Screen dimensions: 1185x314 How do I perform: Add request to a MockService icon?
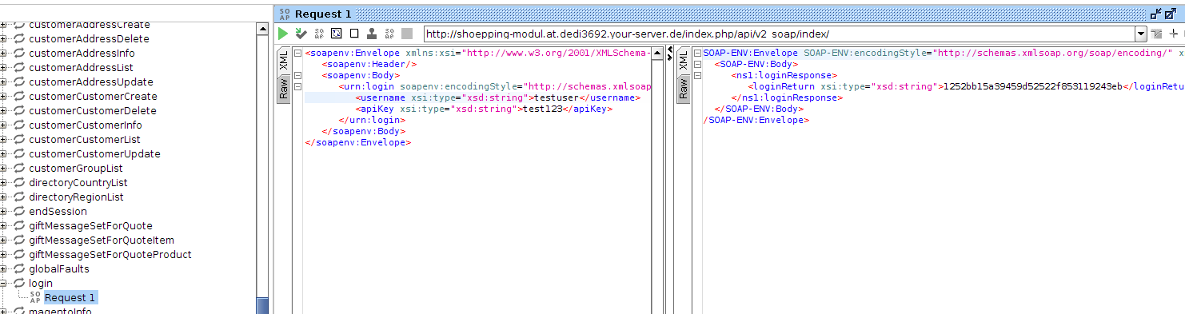point(319,34)
